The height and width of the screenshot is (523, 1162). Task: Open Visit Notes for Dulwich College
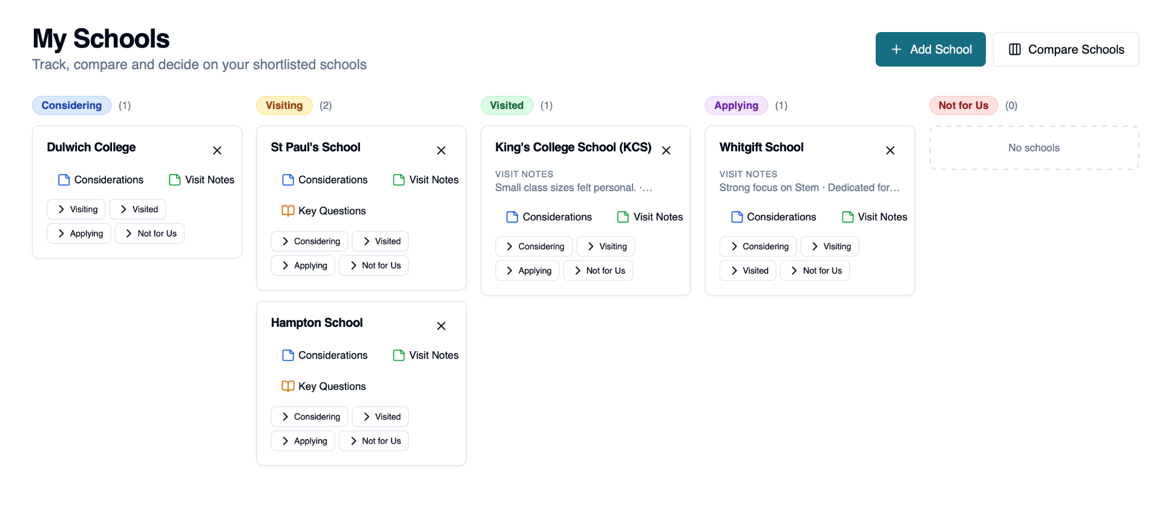pos(202,180)
